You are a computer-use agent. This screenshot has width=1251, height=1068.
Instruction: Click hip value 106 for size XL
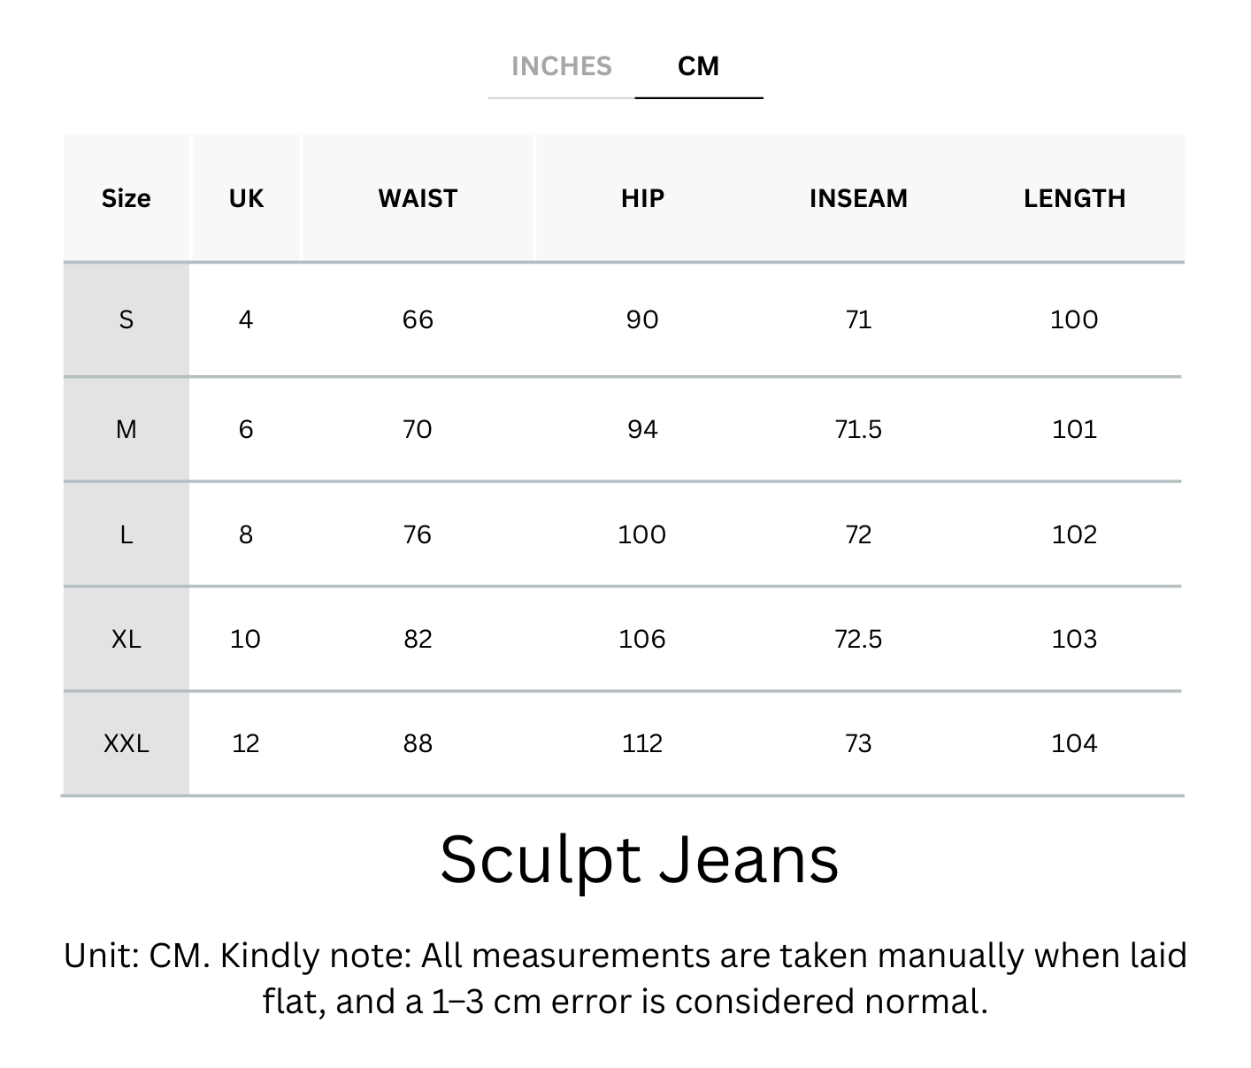point(642,639)
